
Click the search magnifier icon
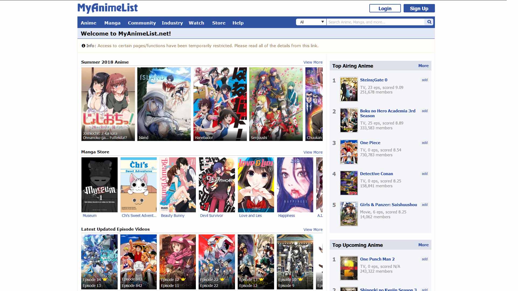coord(429,22)
